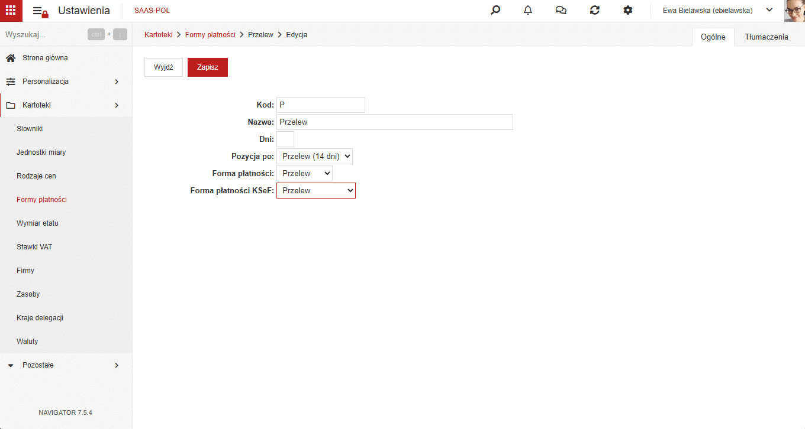Open Stawki VAT in sidebar

tap(34, 247)
